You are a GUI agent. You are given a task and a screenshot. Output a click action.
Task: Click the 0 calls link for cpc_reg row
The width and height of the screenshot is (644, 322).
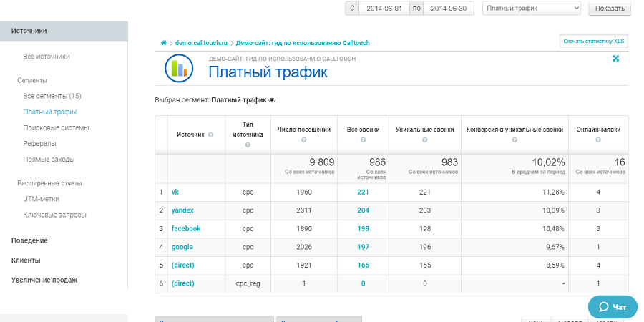pyautogui.click(x=363, y=283)
